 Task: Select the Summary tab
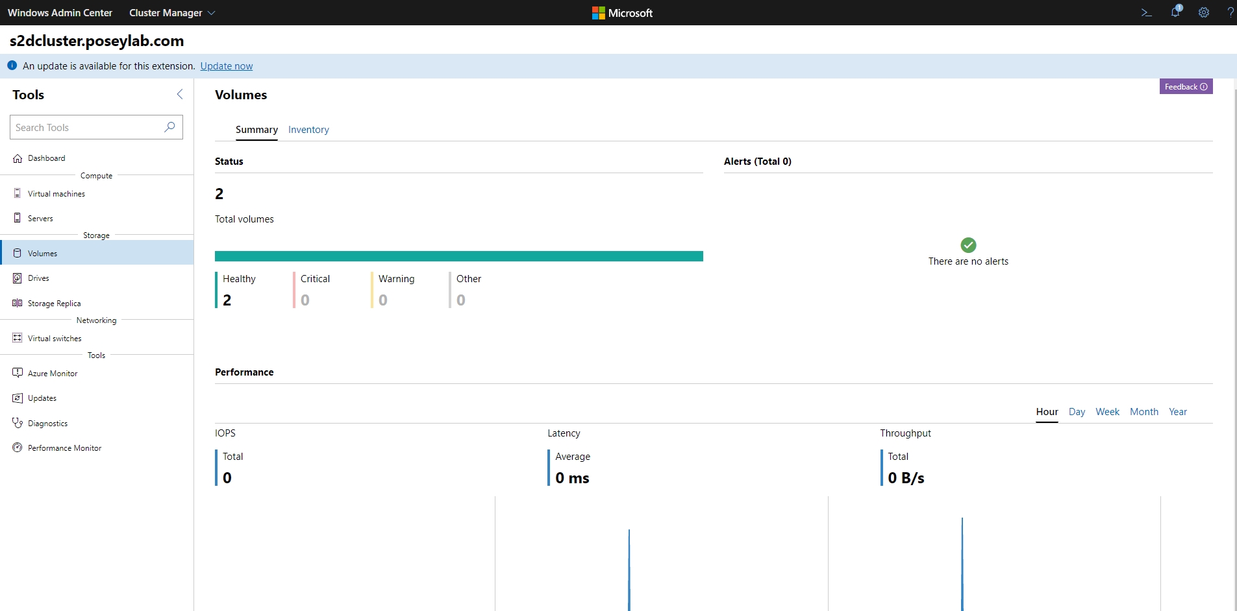point(256,130)
